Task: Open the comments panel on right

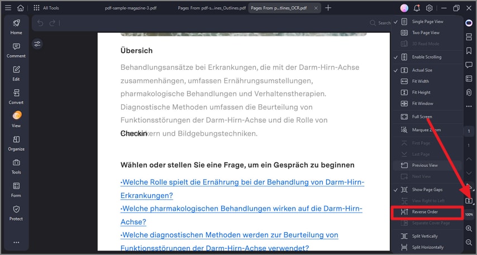Action: pyautogui.click(x=469, y=65)
